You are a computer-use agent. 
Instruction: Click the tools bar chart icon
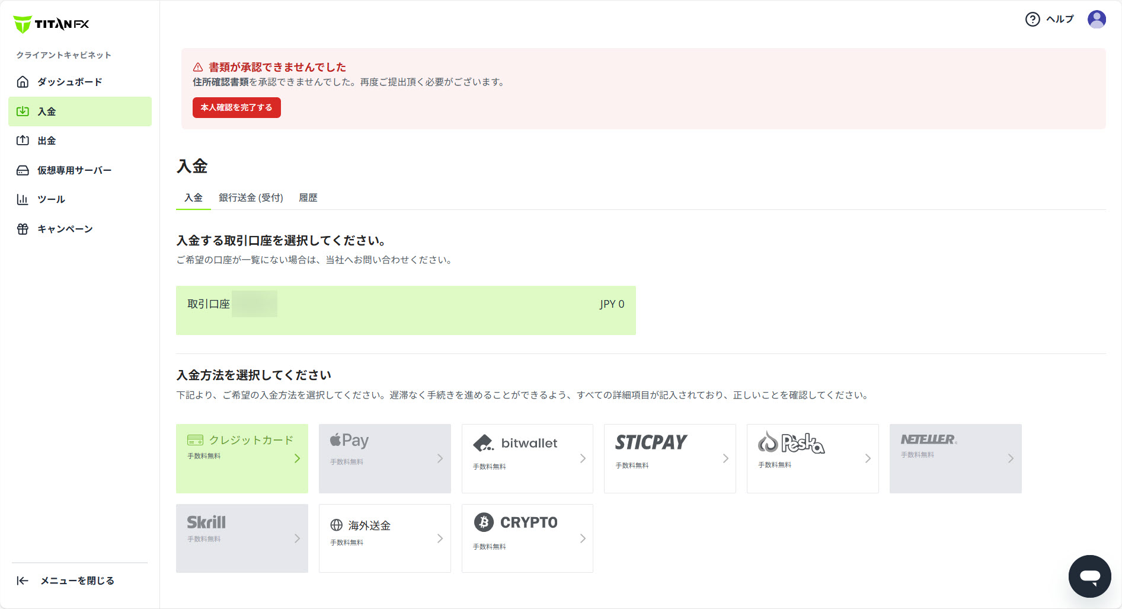point(23,199)
